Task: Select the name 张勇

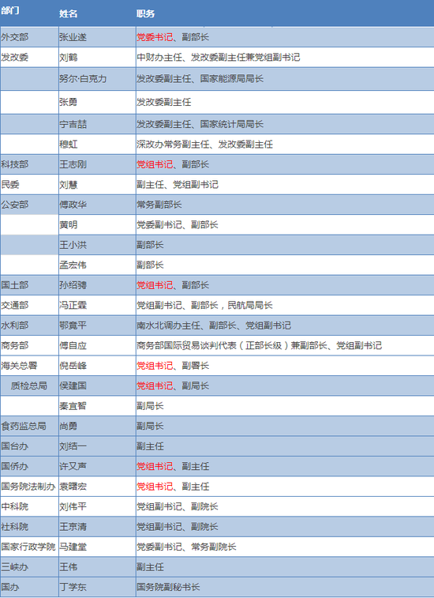Action: tap(68, 102)
